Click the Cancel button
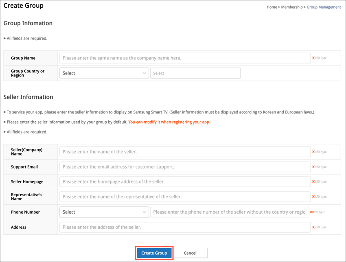The image size is (346, 262). (x=190, y=253)
